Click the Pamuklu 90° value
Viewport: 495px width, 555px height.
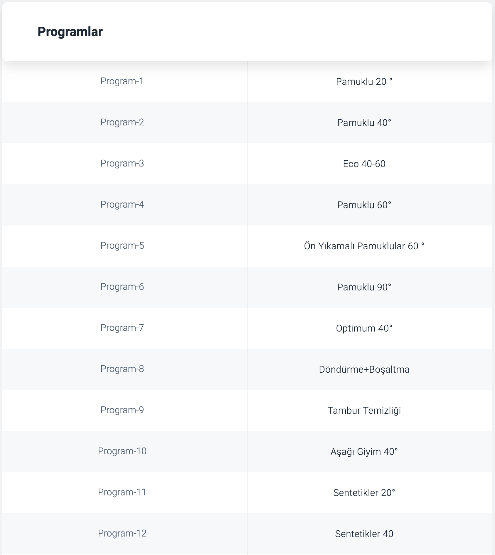[x=364, y=287]
